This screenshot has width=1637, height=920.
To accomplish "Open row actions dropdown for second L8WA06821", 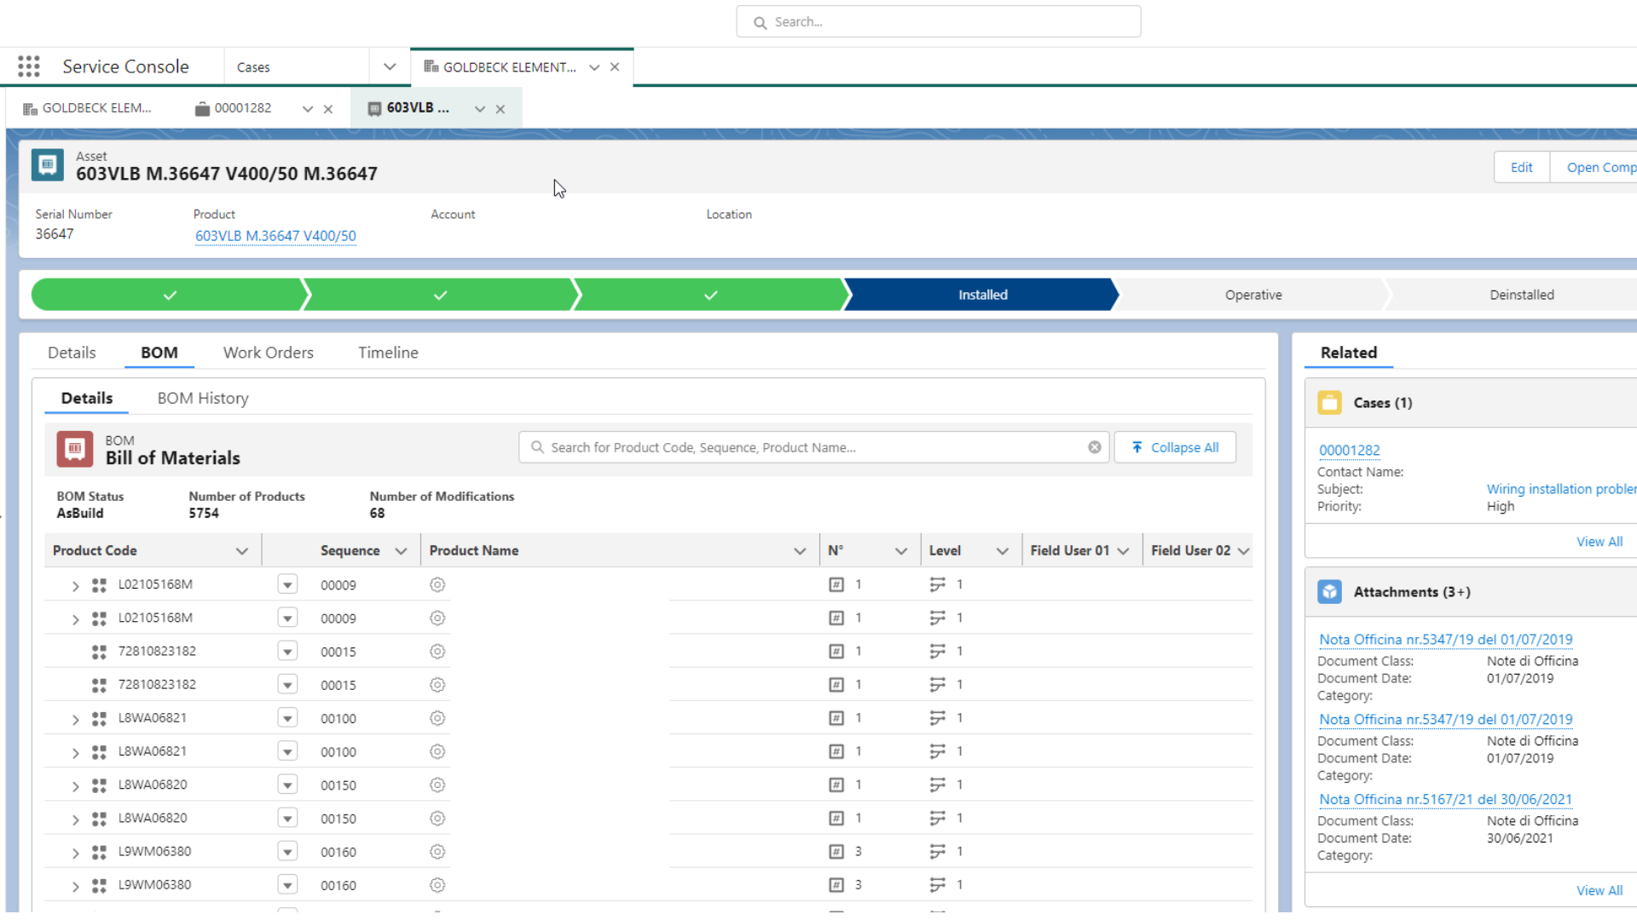I will pyautogui.click(x=287, y=752).
